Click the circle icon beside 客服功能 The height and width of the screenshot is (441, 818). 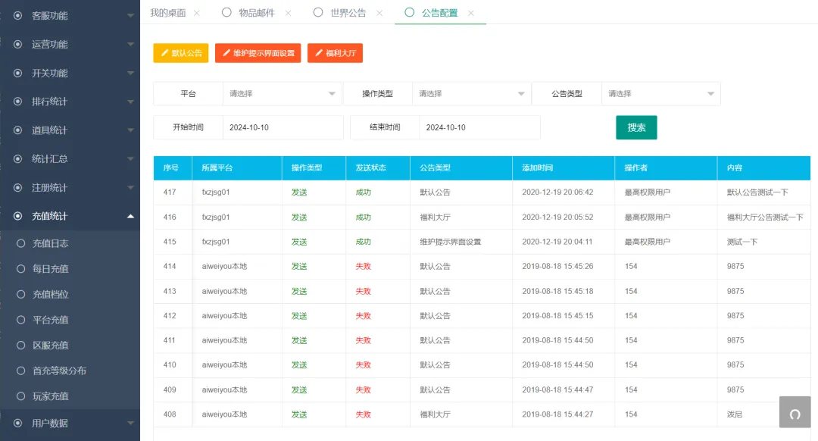(18, 15)
